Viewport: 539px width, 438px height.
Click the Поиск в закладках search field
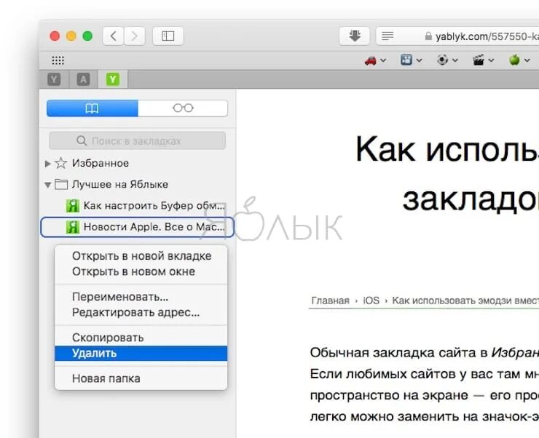(137, 140)
